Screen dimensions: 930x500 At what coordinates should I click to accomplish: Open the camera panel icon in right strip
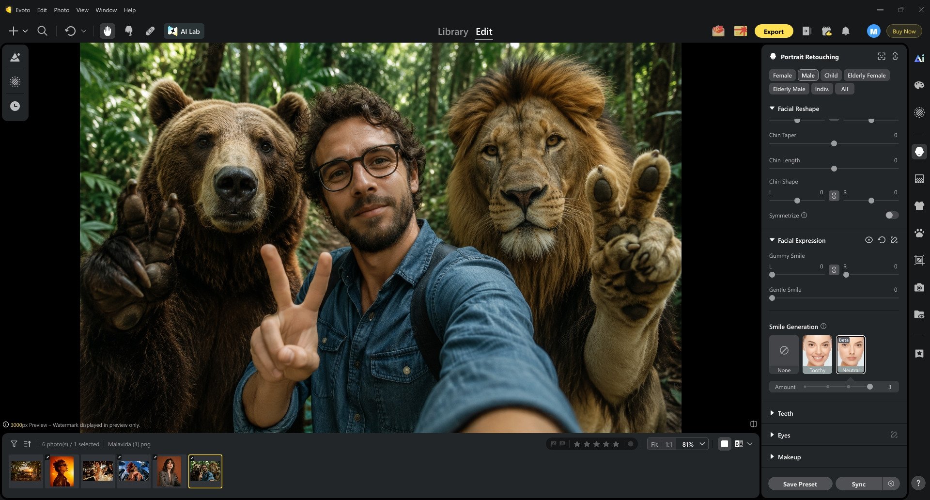[919, 287]
